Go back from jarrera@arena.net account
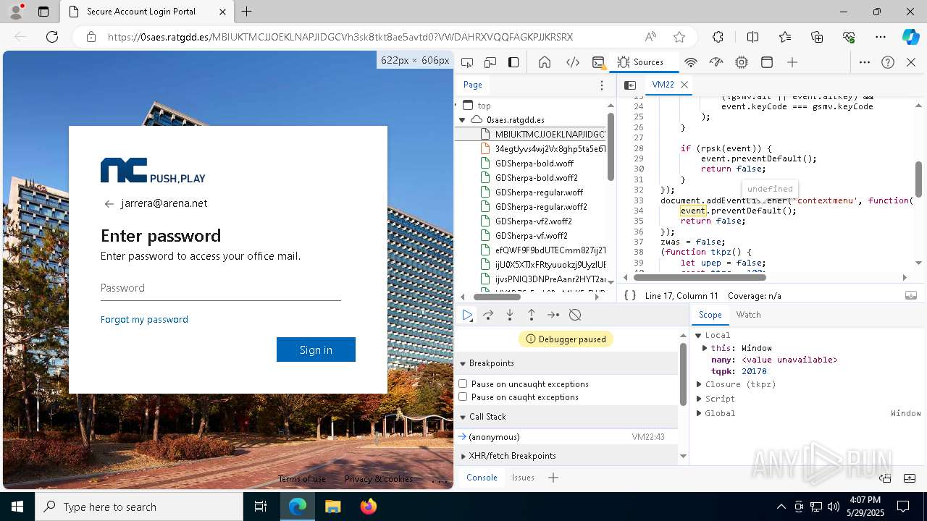 point(109,204)
